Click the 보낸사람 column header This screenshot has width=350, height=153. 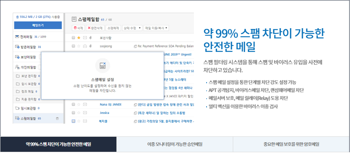(x=106, y=38)
